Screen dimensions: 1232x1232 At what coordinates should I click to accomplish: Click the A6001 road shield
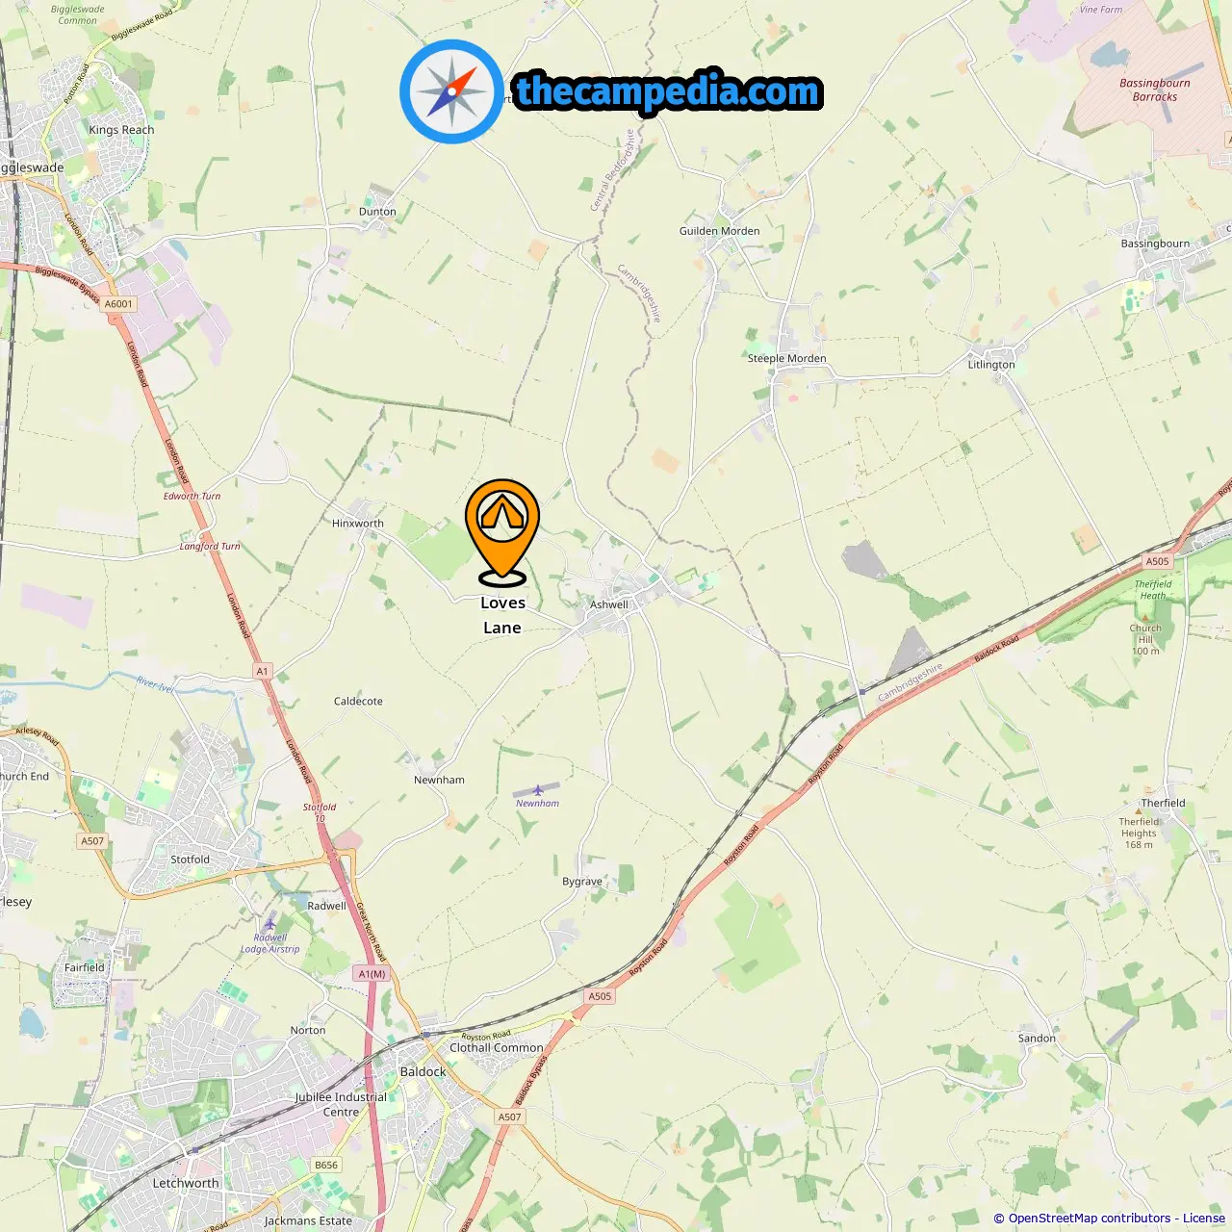pyautogui.click(x=118, y=304)
